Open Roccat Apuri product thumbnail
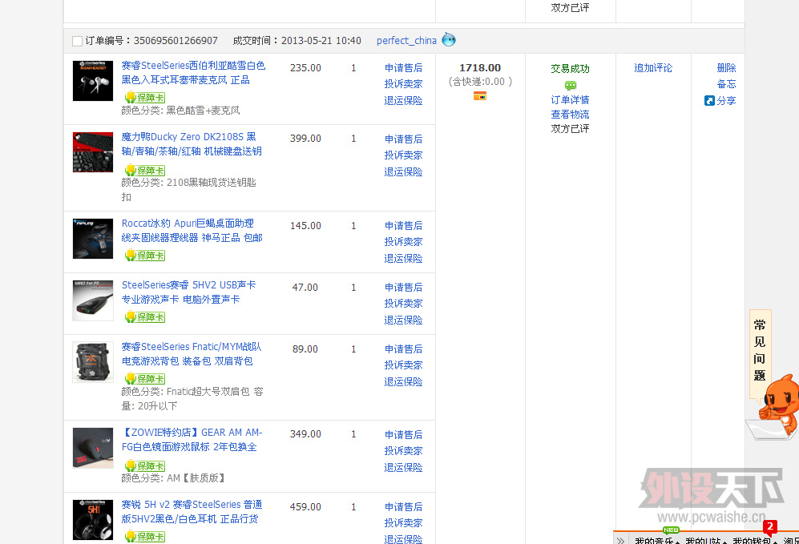The height and width of the screenshot is (544, 799). click(x=93, y=239)
